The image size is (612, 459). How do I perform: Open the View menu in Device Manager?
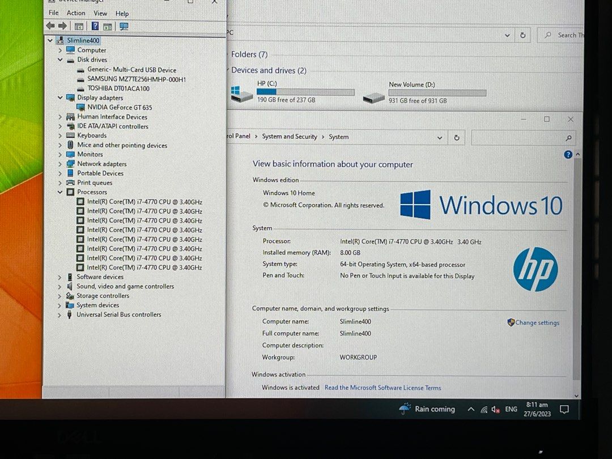pos(100,12)
